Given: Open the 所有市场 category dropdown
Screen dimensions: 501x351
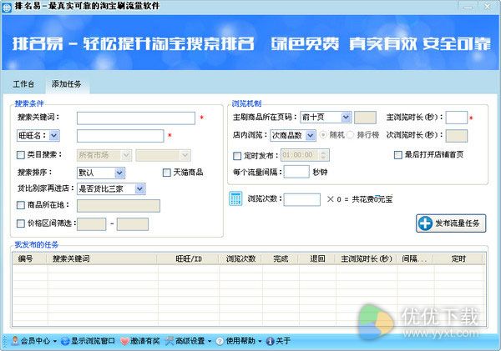Looking at the screenshot, I should [126, 155].
